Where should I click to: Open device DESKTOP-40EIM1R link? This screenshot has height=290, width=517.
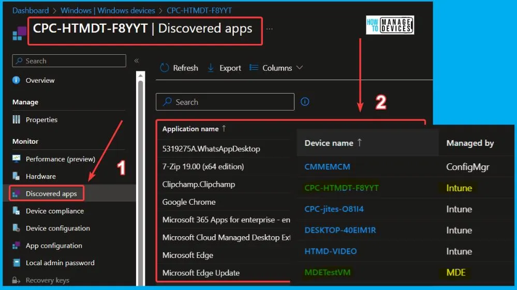340,230
